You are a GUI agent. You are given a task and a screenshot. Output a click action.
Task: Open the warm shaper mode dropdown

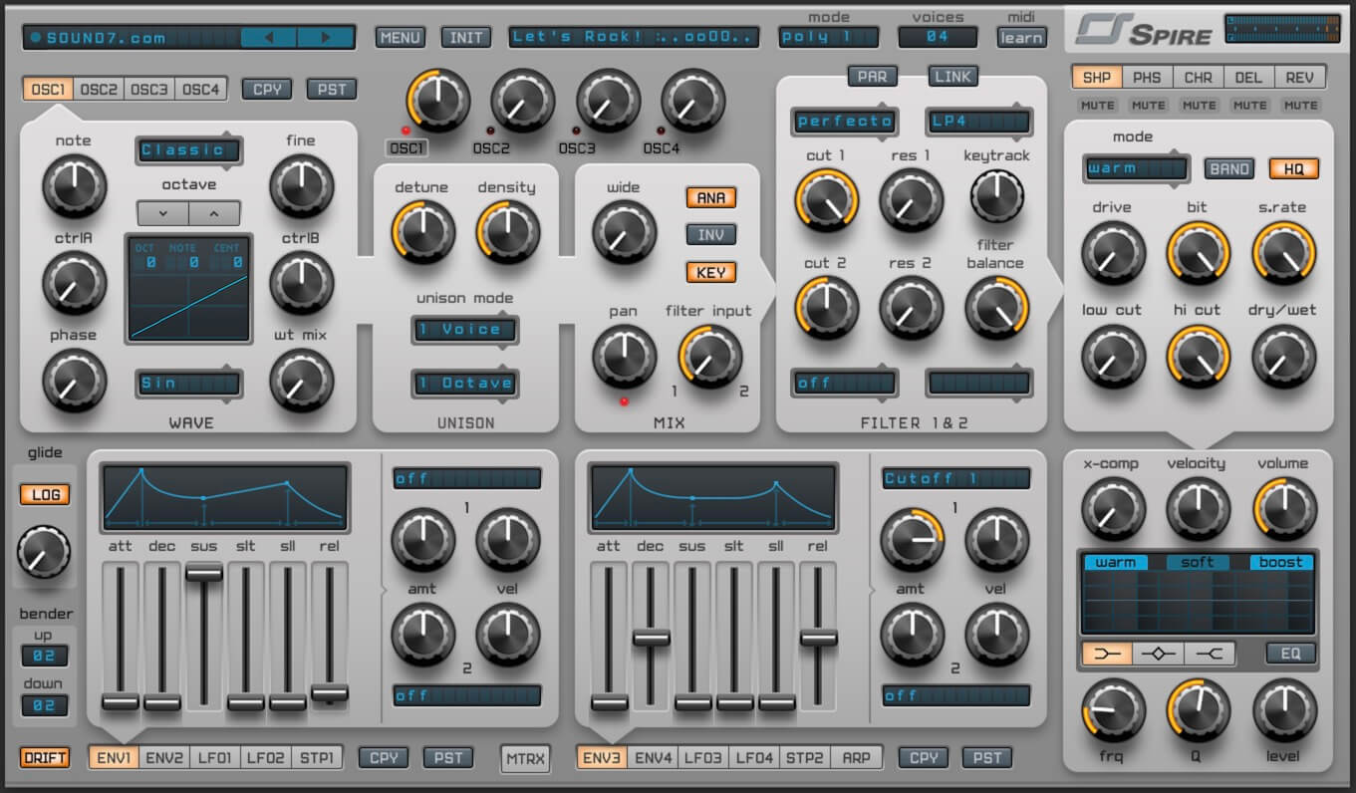tap(1135, 167)
